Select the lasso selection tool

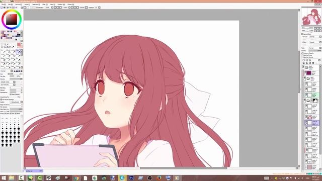(5, 44)
